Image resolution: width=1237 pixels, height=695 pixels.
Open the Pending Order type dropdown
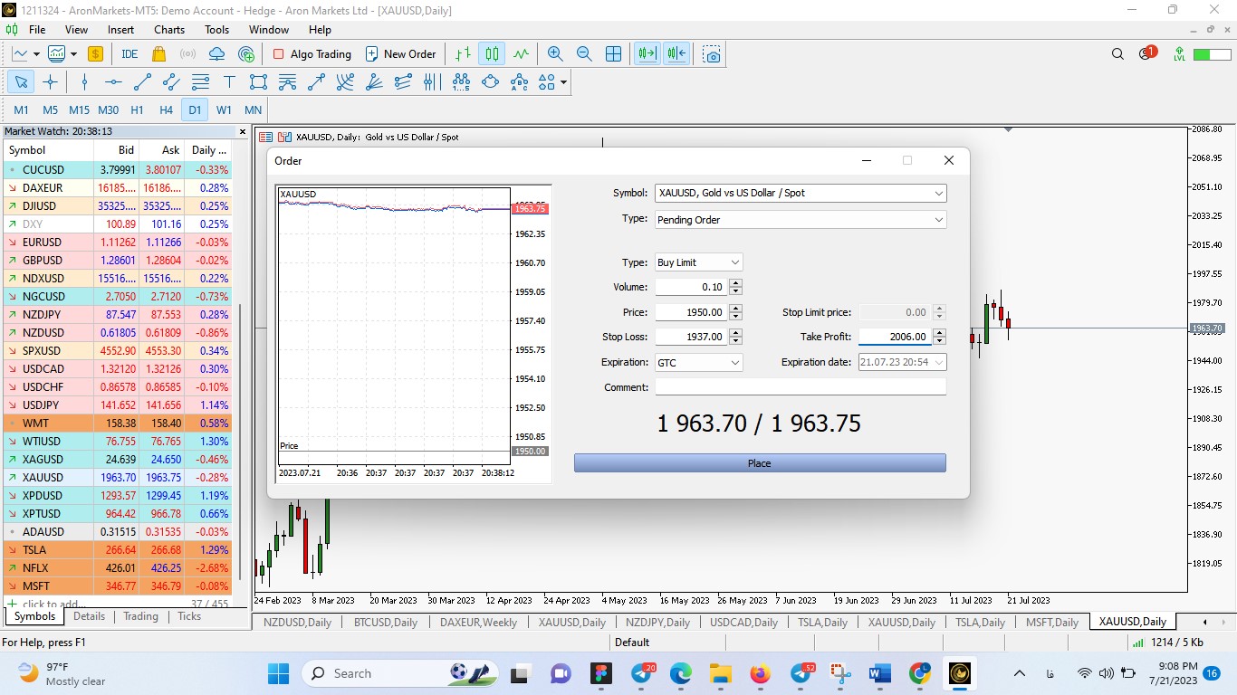click(938, 220)
